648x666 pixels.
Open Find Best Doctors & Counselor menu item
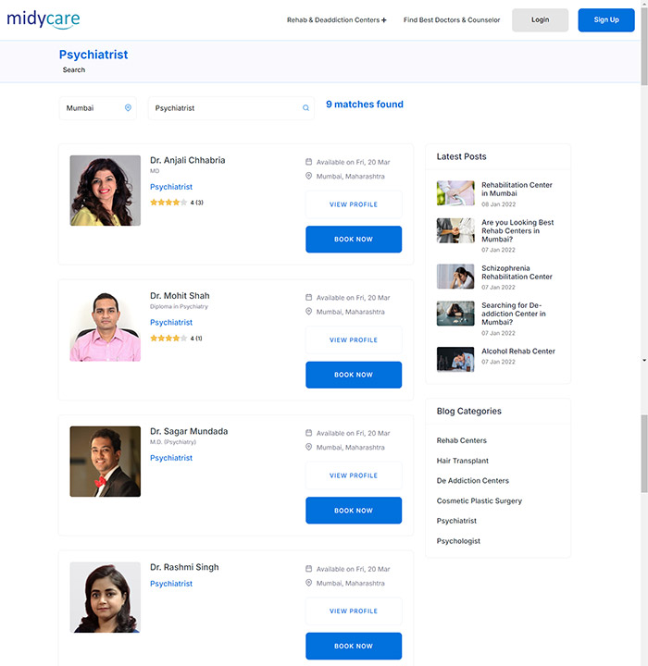tap(452, 20)
